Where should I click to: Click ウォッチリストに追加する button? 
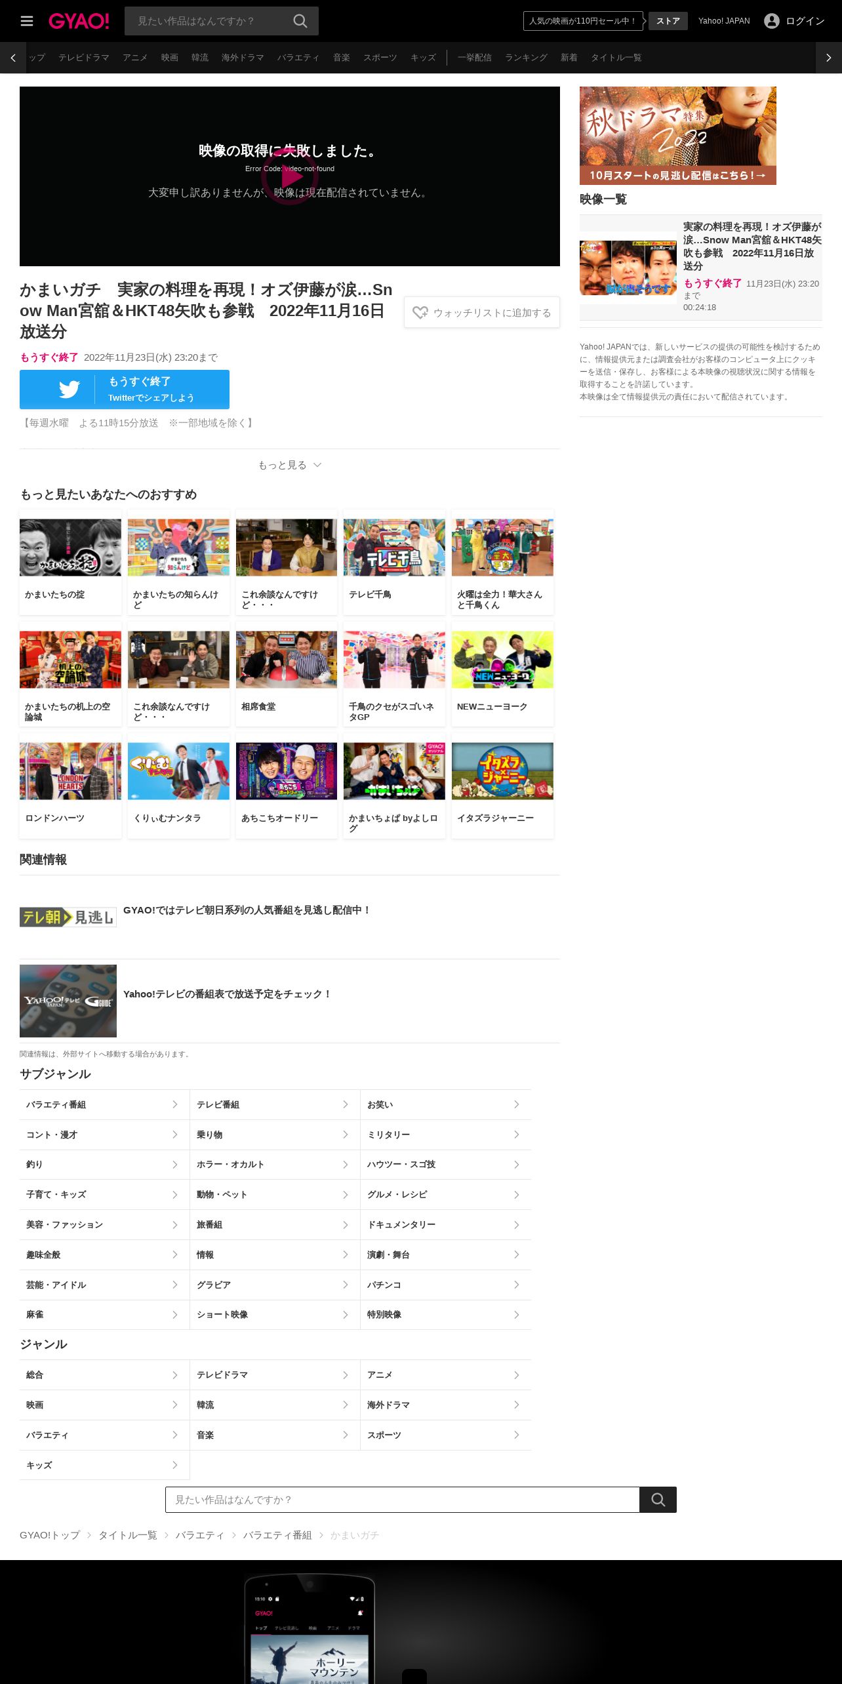point(482,313)
